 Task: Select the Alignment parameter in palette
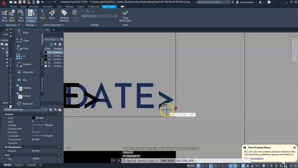[x=25, y=72]
